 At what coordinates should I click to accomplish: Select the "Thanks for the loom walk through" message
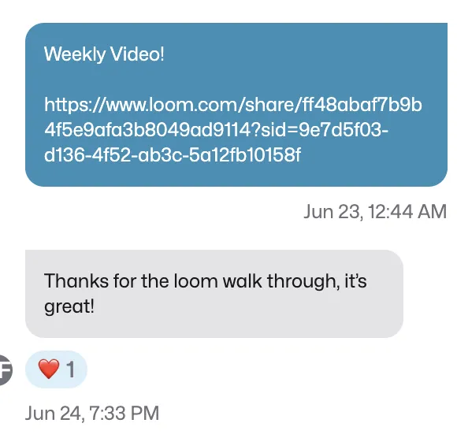[214, 294]
